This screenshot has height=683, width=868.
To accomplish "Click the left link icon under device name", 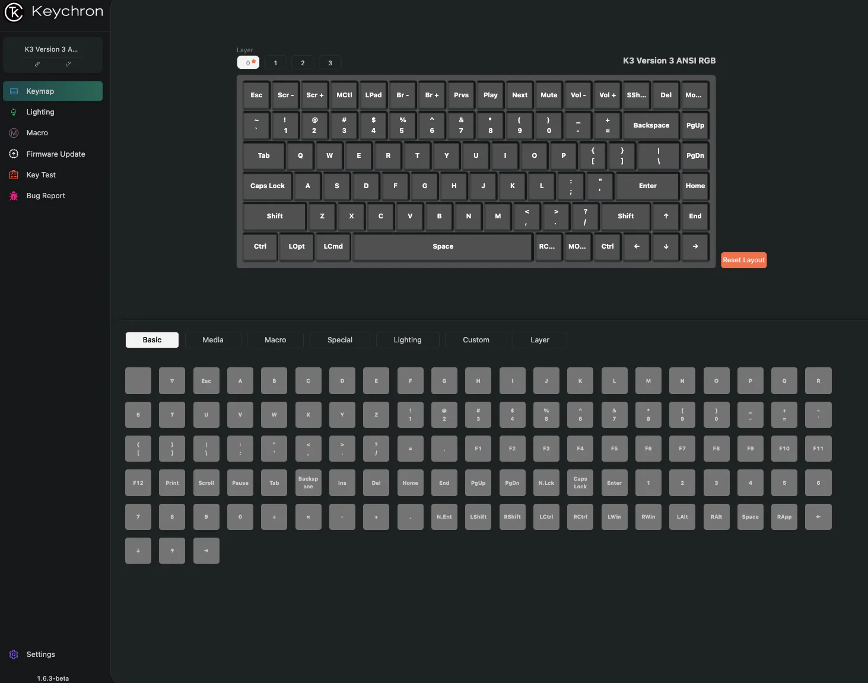I will pyautogui.click(x=37, y=64).
